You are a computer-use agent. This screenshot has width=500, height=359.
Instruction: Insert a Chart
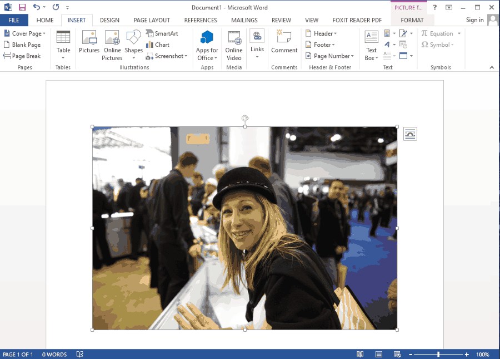click(158, 45)
